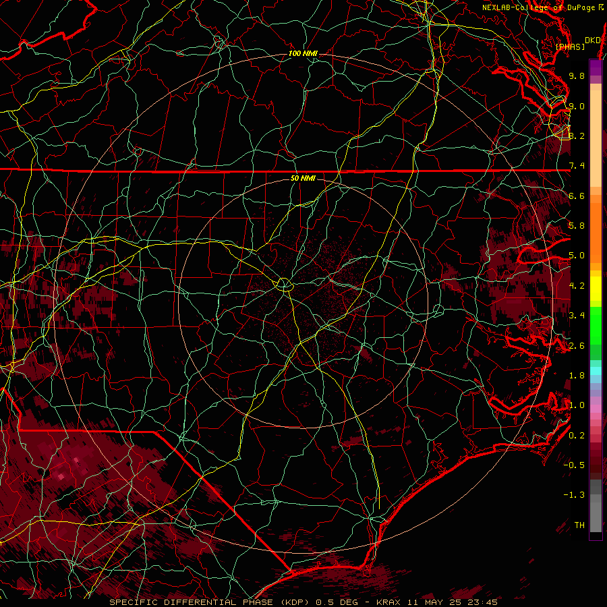Screen dimensions: 607x607
Task: Click the 5.8 value on the color scale
Action: click(577, 226)
